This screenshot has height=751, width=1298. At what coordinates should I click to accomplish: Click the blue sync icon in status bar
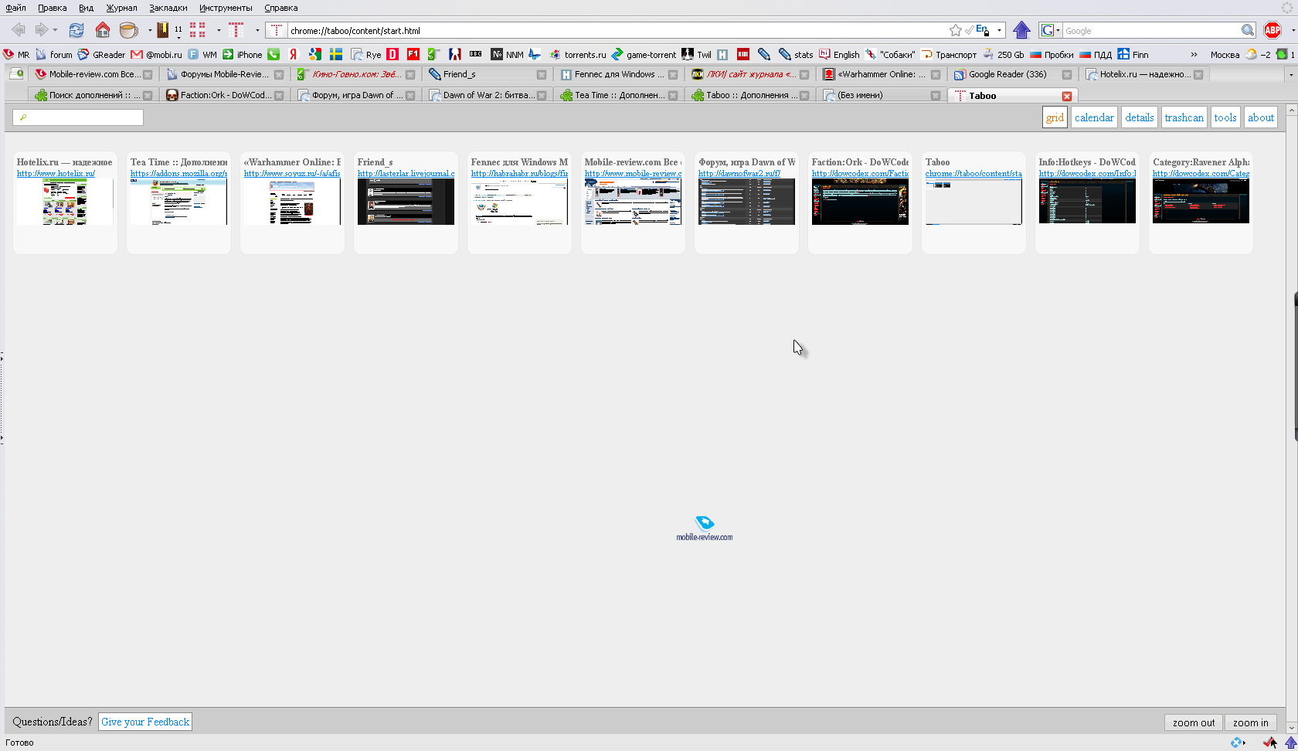click(1237, 743)
